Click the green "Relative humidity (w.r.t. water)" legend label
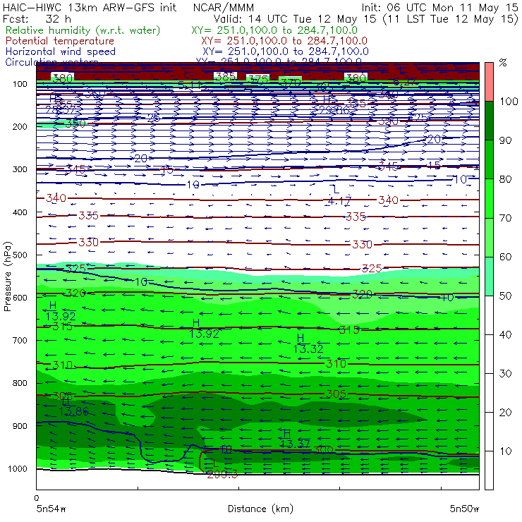The width and height of the screenshot is (522, 522). pyautogui.click(x=83, y=30)
